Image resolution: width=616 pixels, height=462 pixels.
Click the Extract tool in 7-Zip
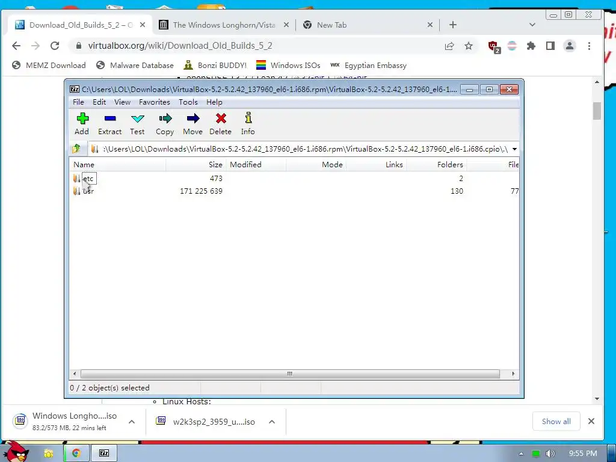[109, 124]
